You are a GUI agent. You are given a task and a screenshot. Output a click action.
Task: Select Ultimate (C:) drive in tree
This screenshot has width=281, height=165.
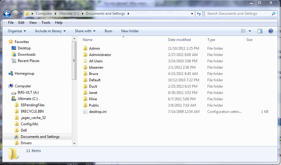pyautogui.click(x=29, y=99)
